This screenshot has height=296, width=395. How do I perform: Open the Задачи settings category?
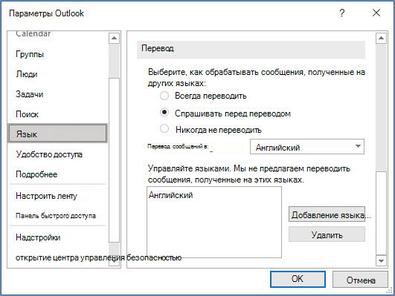point(30,94)
